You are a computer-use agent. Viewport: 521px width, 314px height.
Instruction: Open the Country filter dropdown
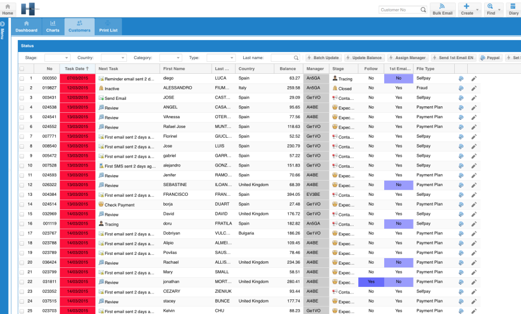pyautogui.click(x=113, y=57)
